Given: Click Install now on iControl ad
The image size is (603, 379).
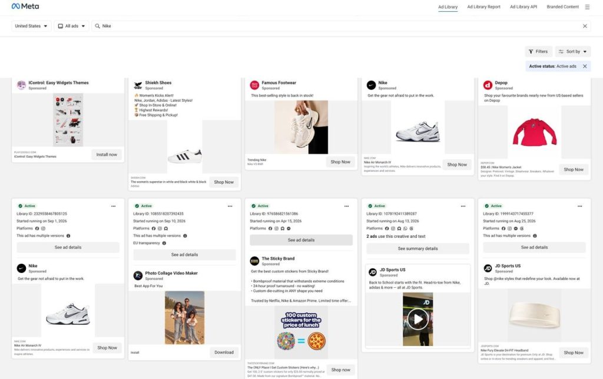Looking at the screenshot, I should [107, 155].
